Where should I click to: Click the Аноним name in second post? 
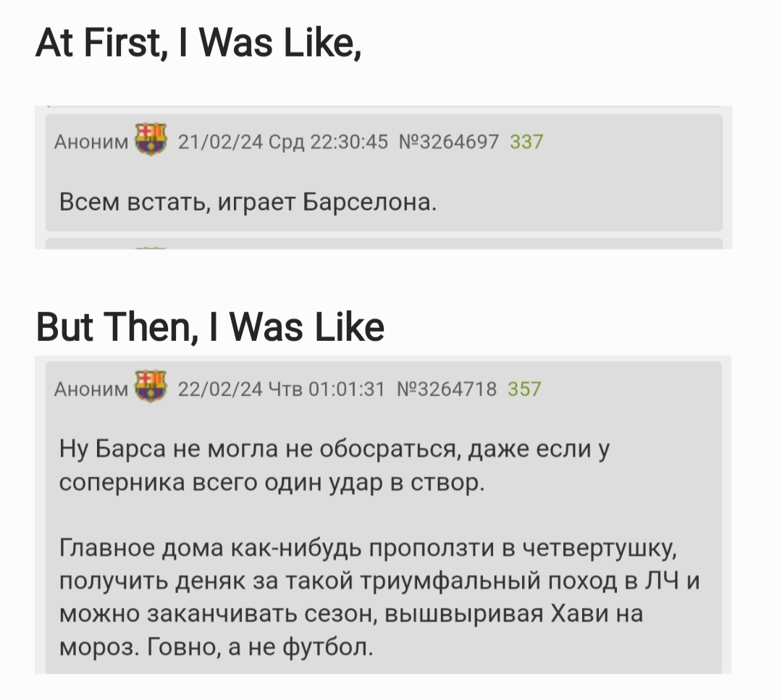[91, 389]
